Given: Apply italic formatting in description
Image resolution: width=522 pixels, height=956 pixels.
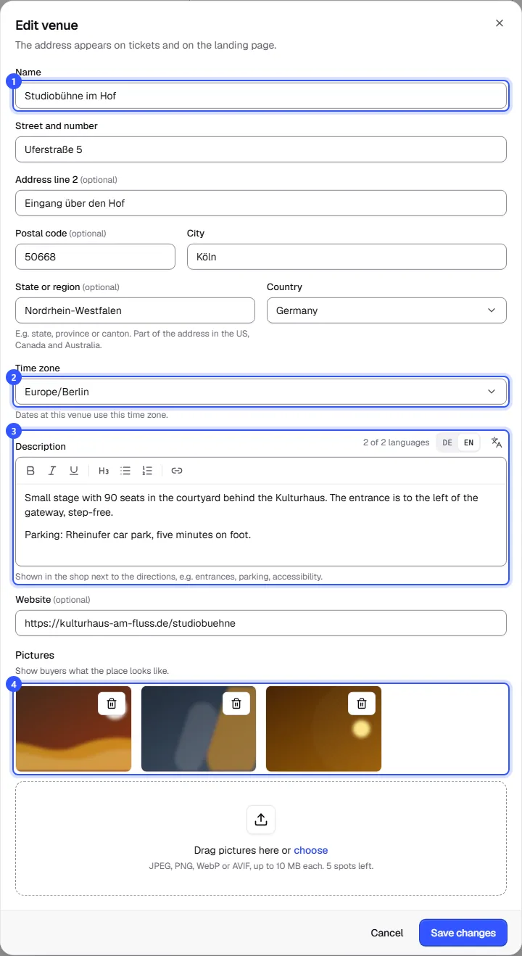Looking at the screenshot, I should tap(52, 471).
